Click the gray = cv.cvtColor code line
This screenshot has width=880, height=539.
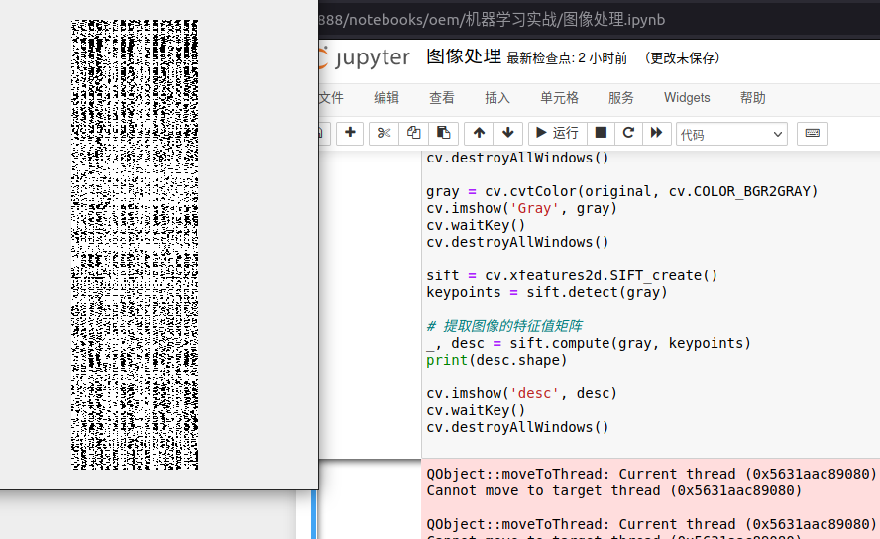click(622, 191)
